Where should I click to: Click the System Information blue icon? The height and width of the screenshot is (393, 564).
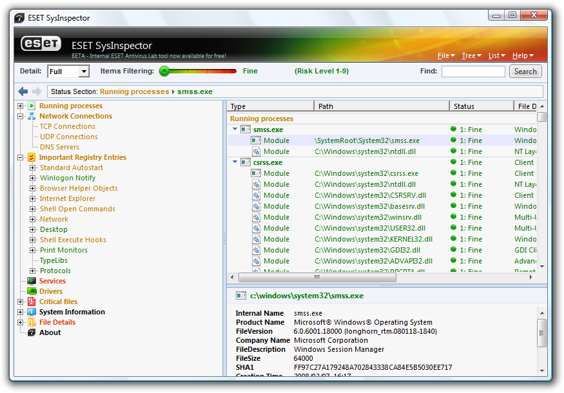(31, 312)
